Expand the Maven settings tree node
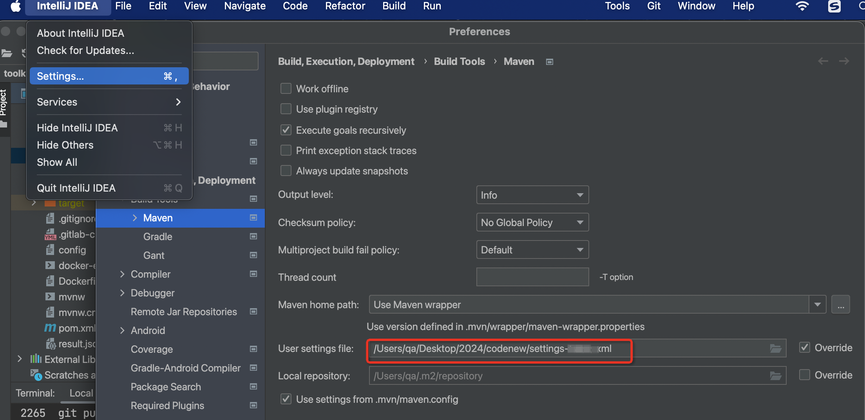Screen dimensions: 865x420 pos(135,218)
